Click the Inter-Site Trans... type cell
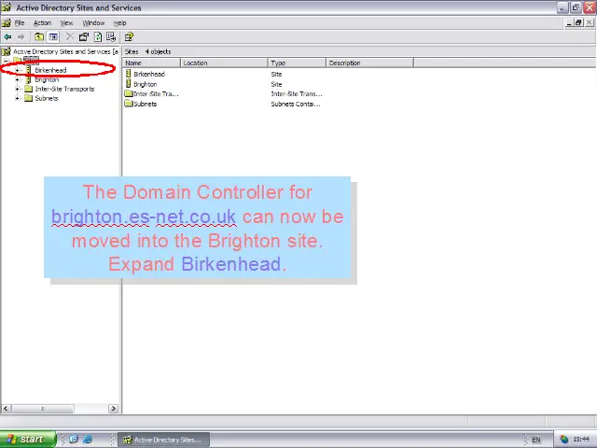 pos(297,93)
